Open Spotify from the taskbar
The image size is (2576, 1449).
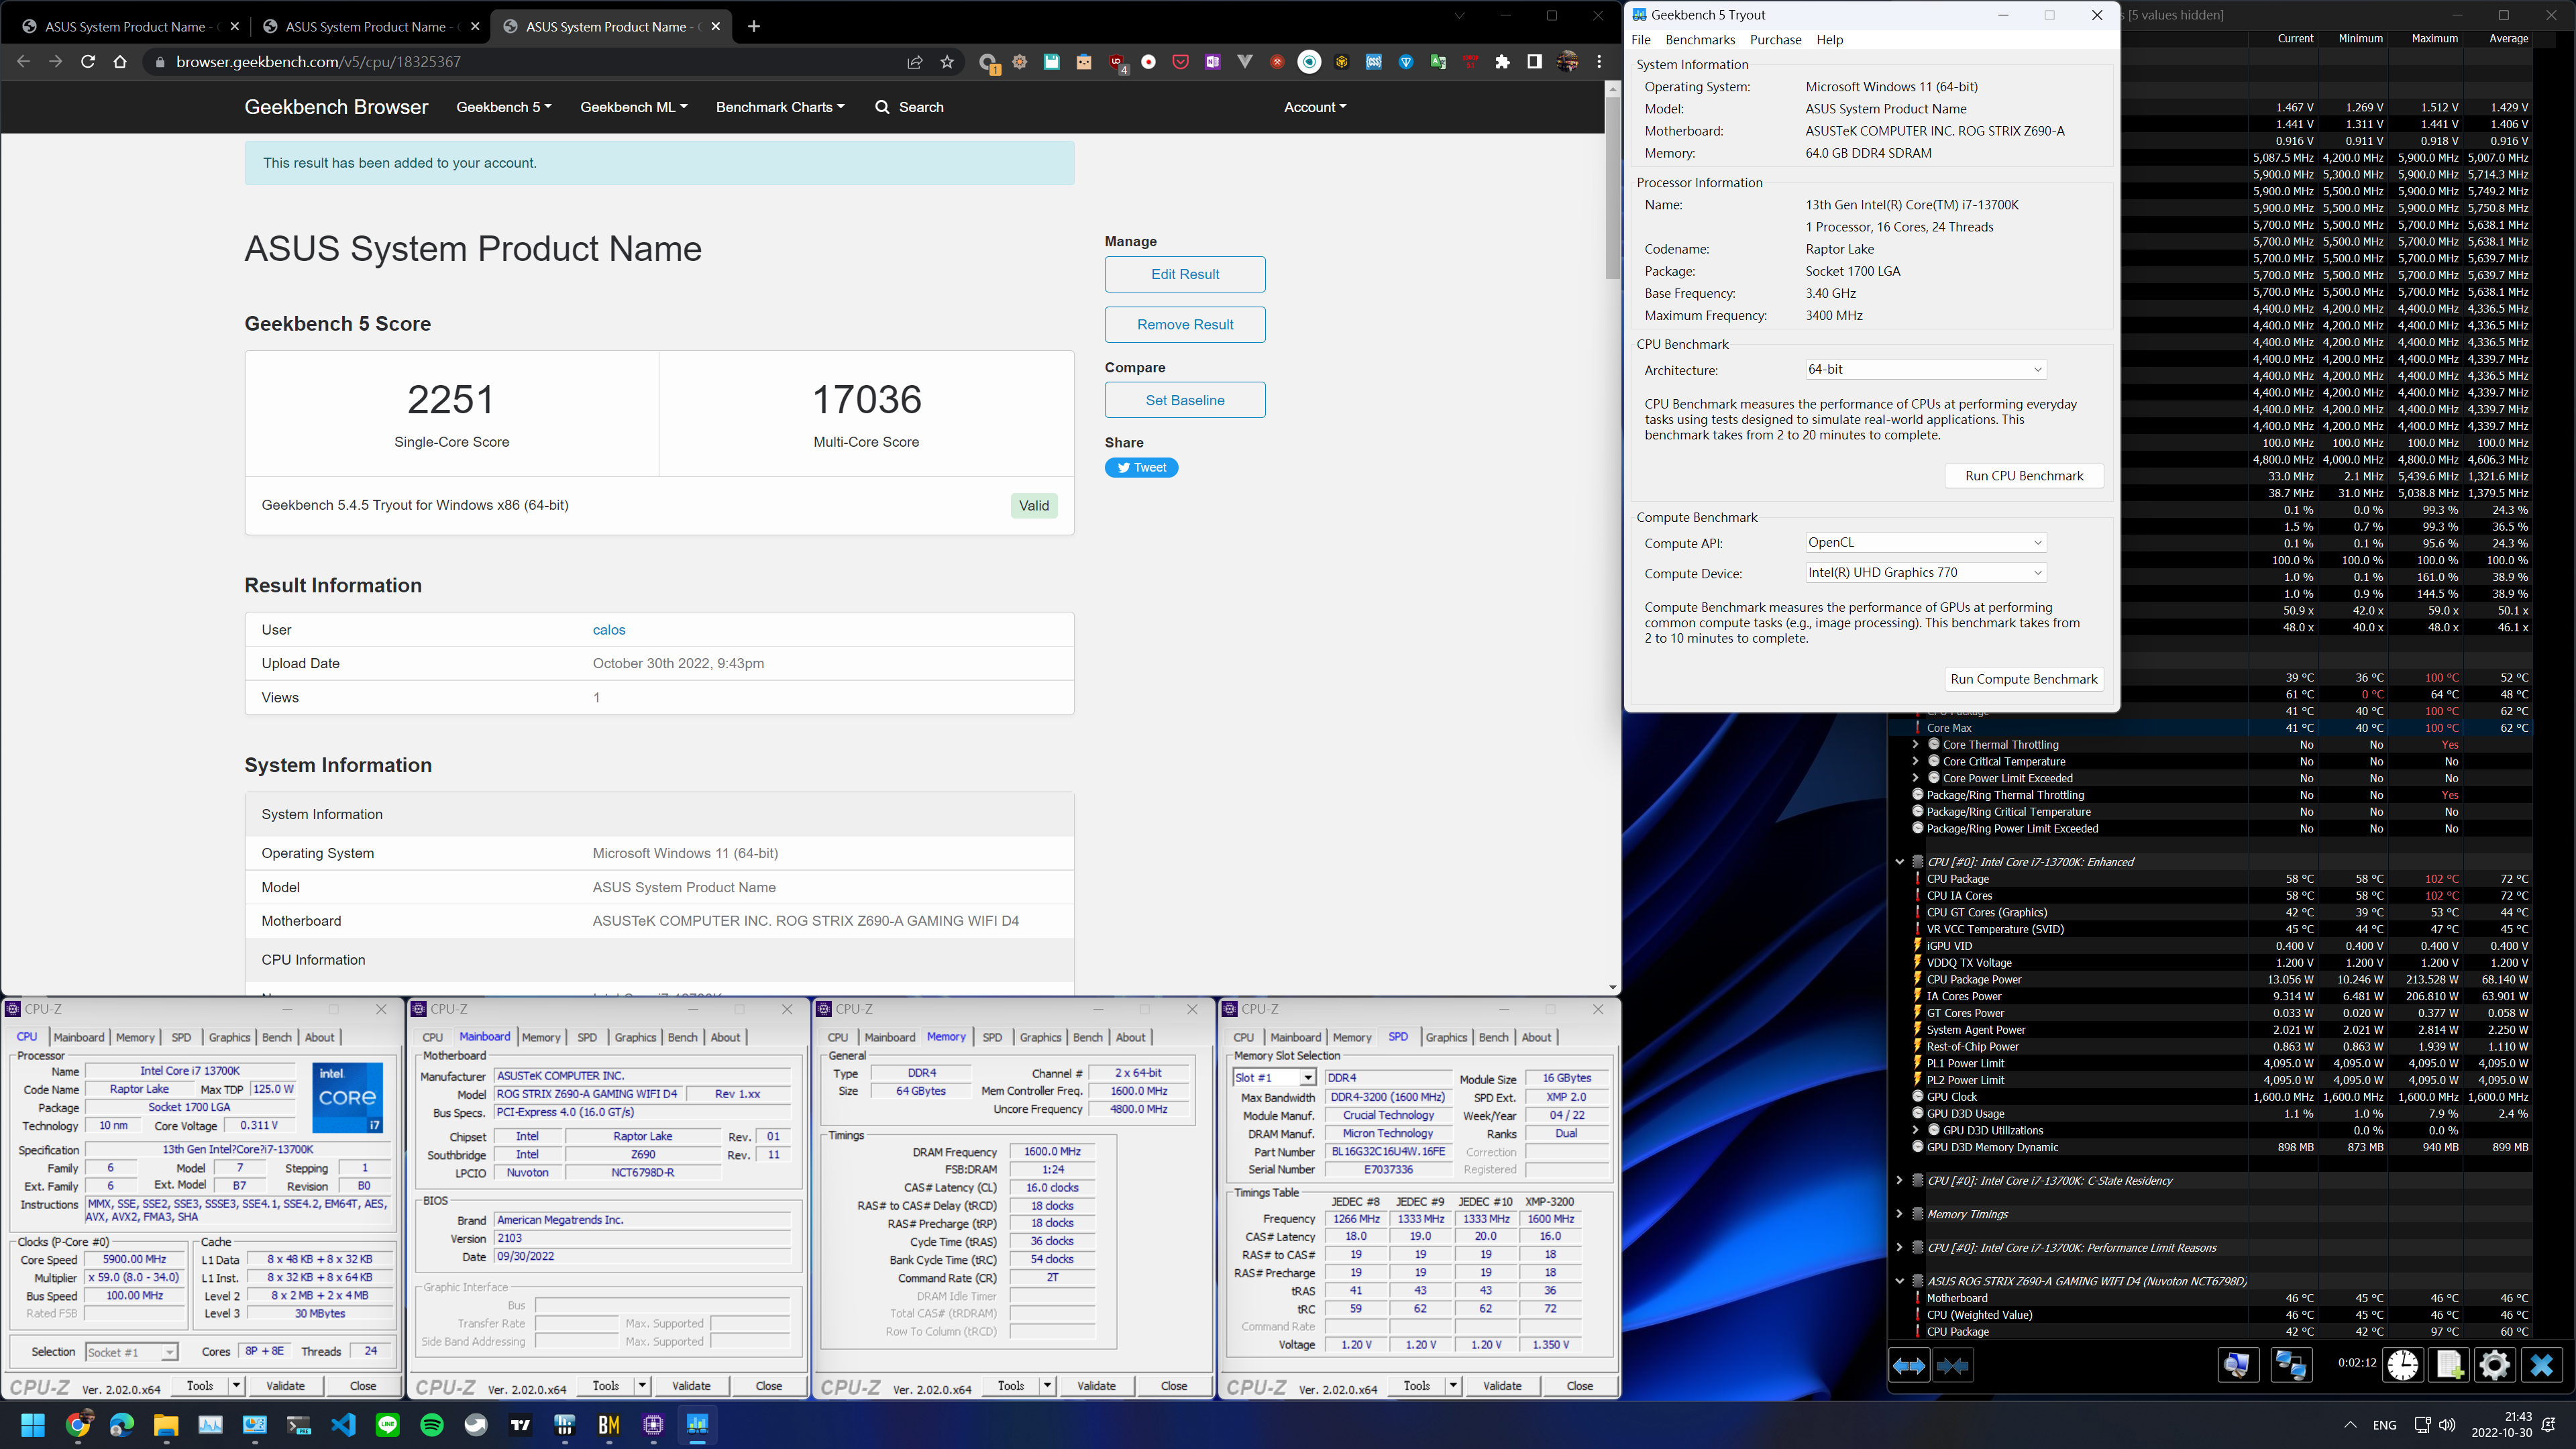pos(432,1424)
